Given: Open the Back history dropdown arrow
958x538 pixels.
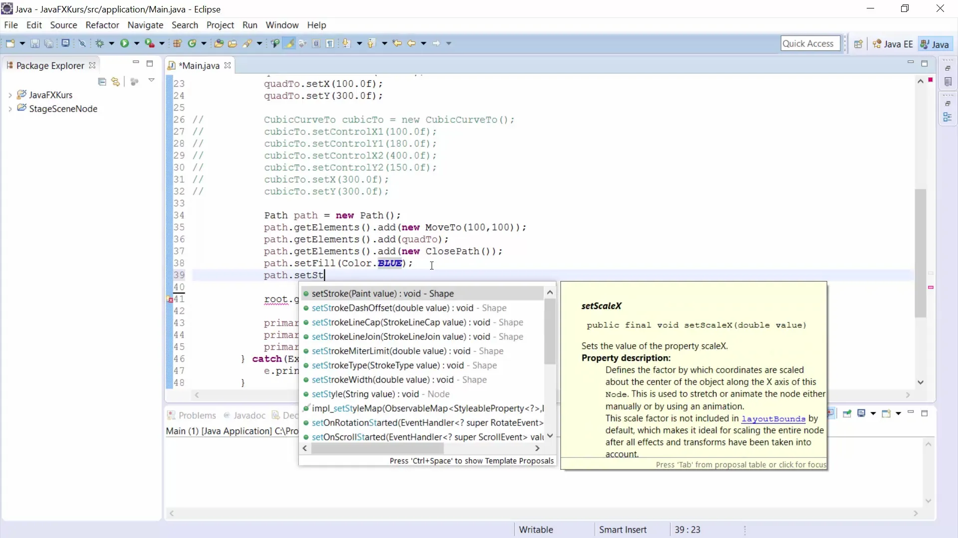Looking at the screenshot, I should (424, 44).
